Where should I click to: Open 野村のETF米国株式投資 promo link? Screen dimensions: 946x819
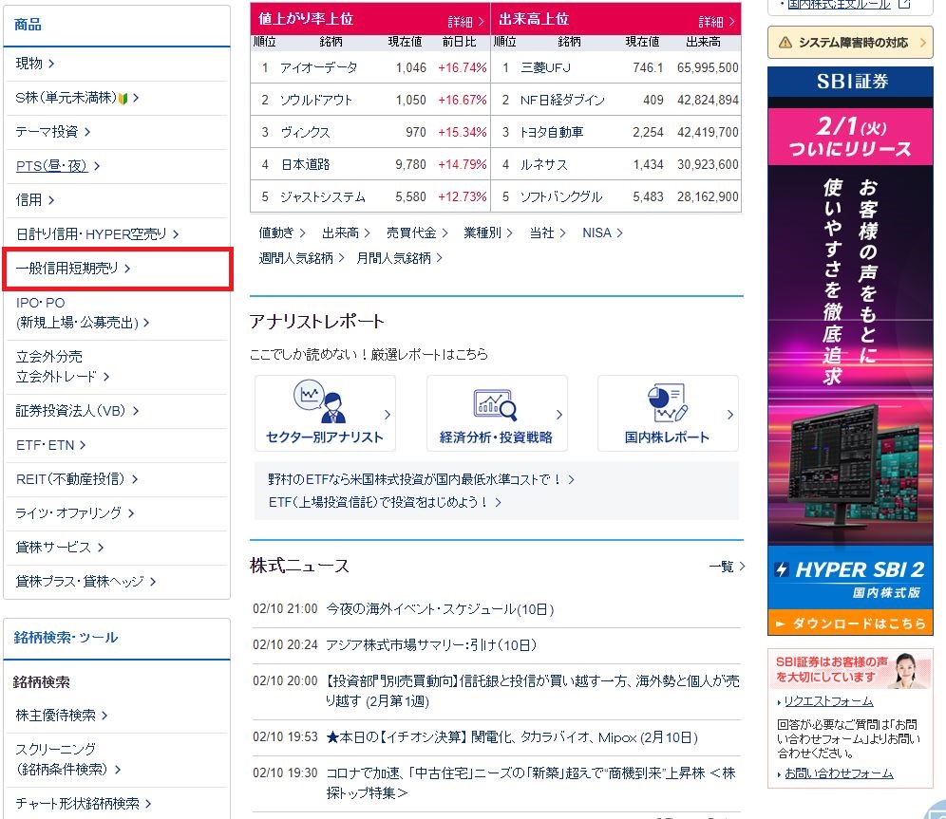(x=421, y=479)
